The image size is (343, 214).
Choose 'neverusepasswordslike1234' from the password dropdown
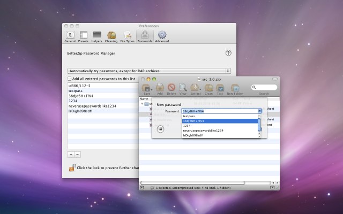[203, 131]
